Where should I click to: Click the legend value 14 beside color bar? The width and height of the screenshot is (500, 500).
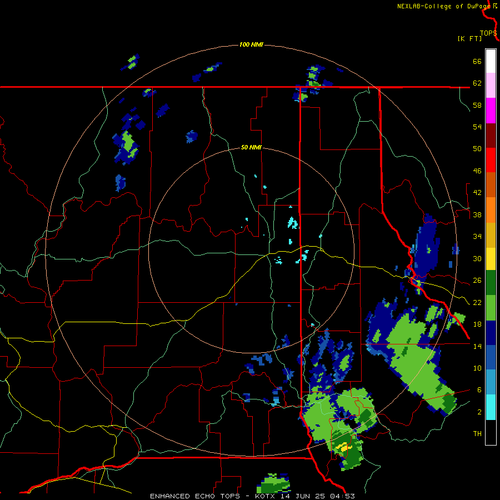coord(477,346)
